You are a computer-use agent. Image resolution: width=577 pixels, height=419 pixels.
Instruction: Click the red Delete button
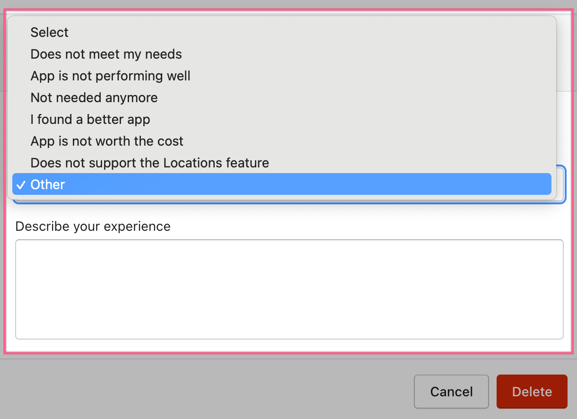coord(532,392)
